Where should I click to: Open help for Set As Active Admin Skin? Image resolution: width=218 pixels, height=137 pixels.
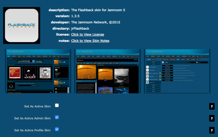pyautogui.click(x=212, y=118)
